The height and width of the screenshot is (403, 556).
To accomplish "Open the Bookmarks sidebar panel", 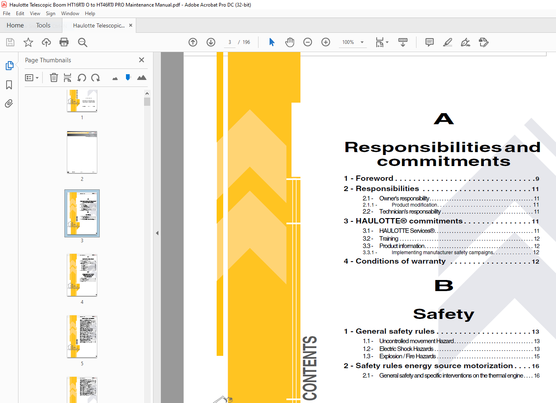I will point(9,85).
